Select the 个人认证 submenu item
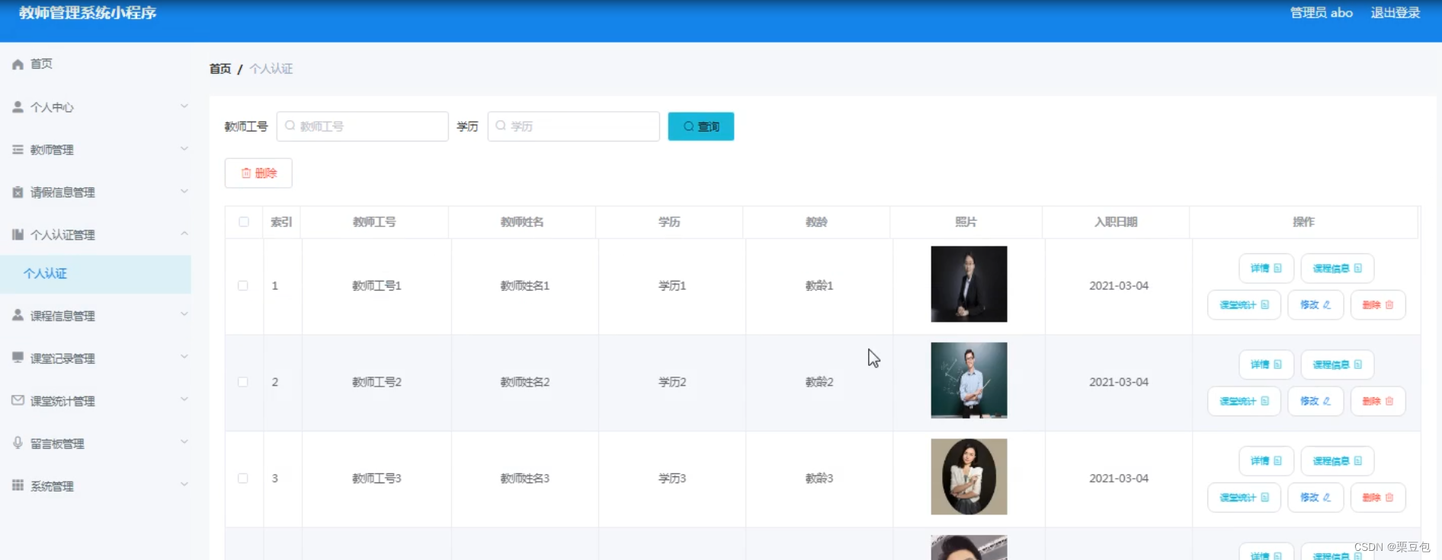The image size is (1442, 560). pyautogui.click(x=95, y=274)
